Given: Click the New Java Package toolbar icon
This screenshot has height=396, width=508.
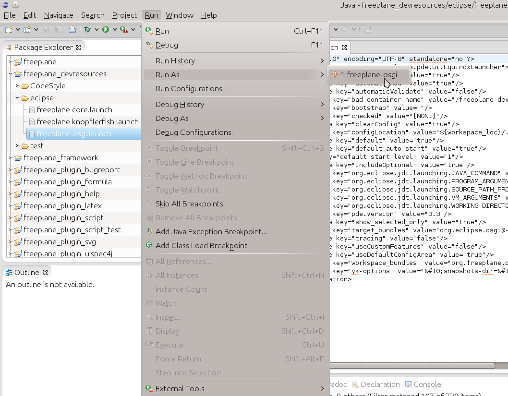Looking at the screenshot, I should point(27,30).
